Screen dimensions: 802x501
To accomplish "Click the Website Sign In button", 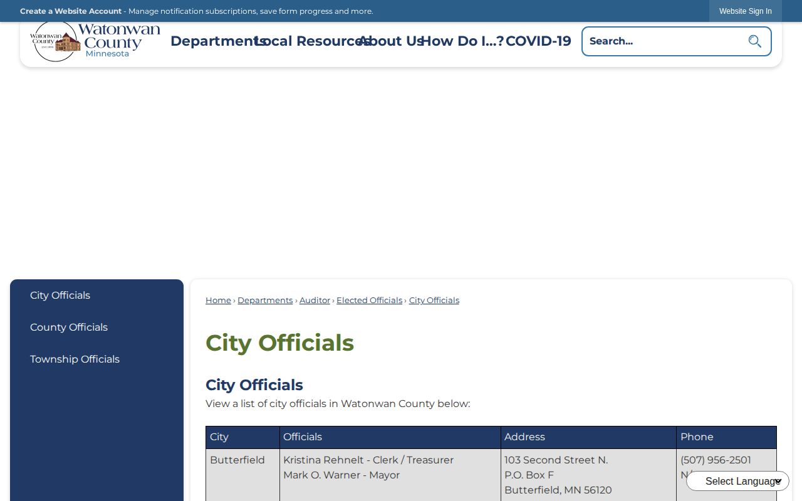I will coord(746,11).
